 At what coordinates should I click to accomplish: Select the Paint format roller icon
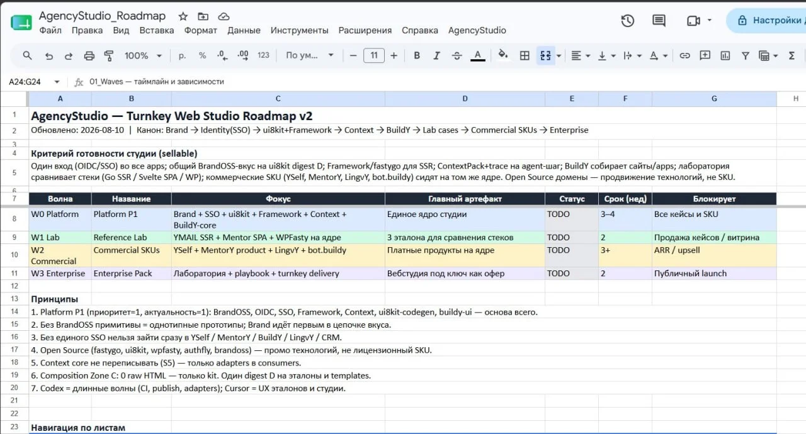pos(108,55)
